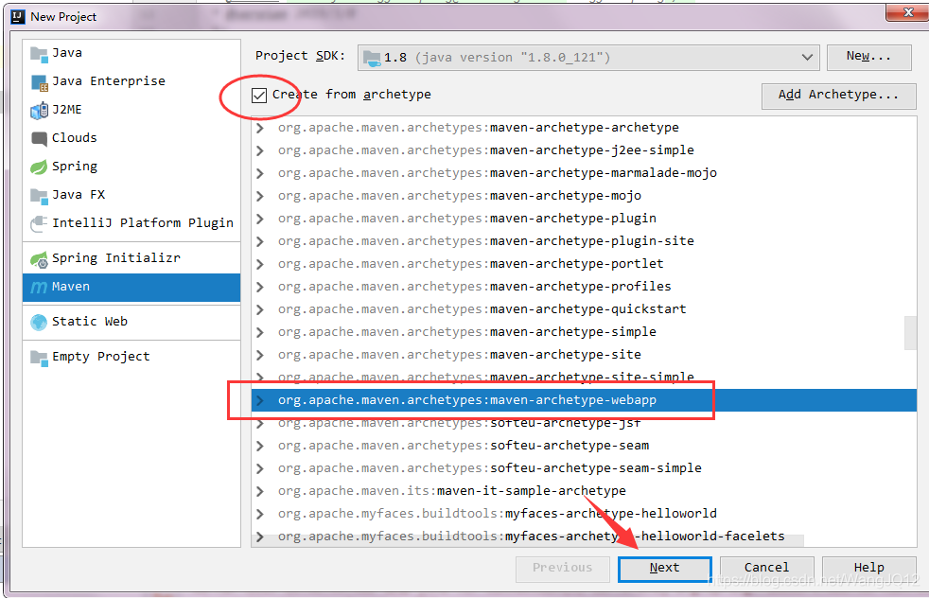Expand maven-archetype-j2ee-simple node
The image size is (929, 598).
(259, 150)
